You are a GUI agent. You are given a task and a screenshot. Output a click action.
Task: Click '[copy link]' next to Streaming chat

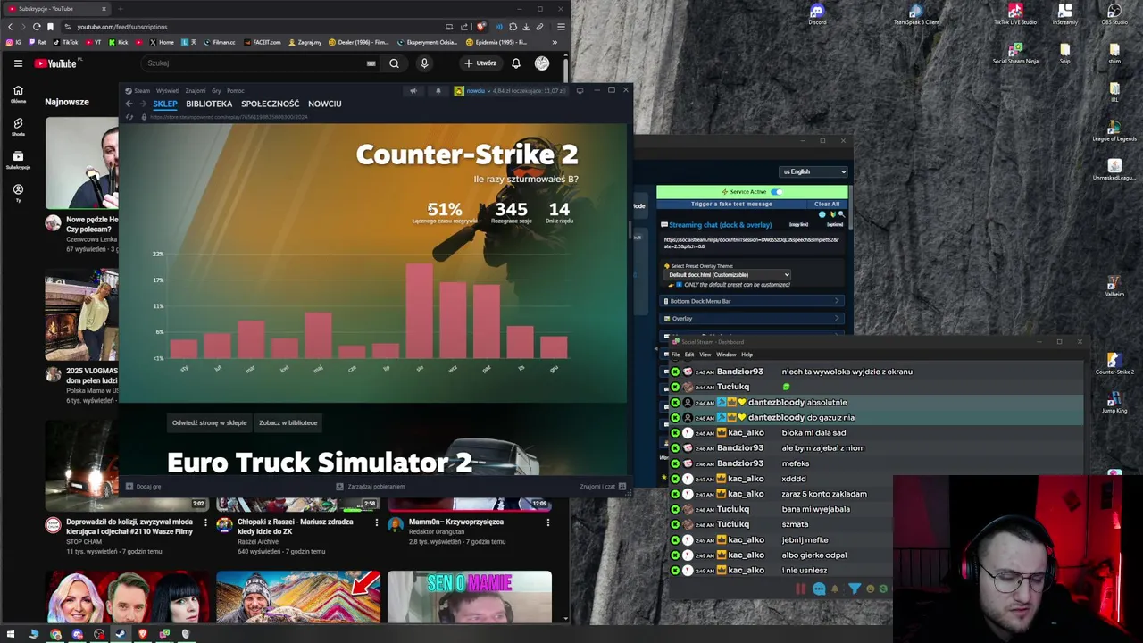(x=798, y=225)
